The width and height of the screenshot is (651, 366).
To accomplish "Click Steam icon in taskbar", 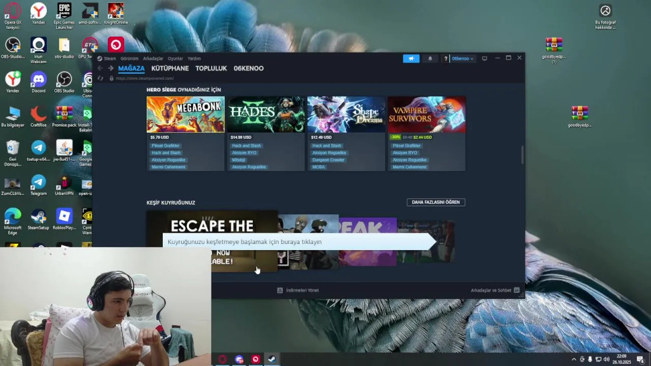I will pos(272,359).
